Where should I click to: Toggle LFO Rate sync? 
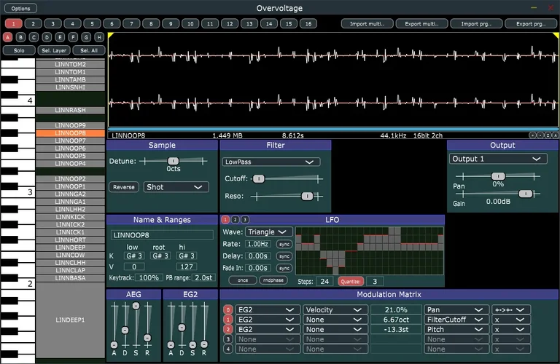[284, 244]
